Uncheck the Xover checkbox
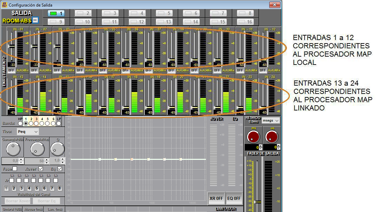The image size is (376, 212). click(x=41, y=169)
